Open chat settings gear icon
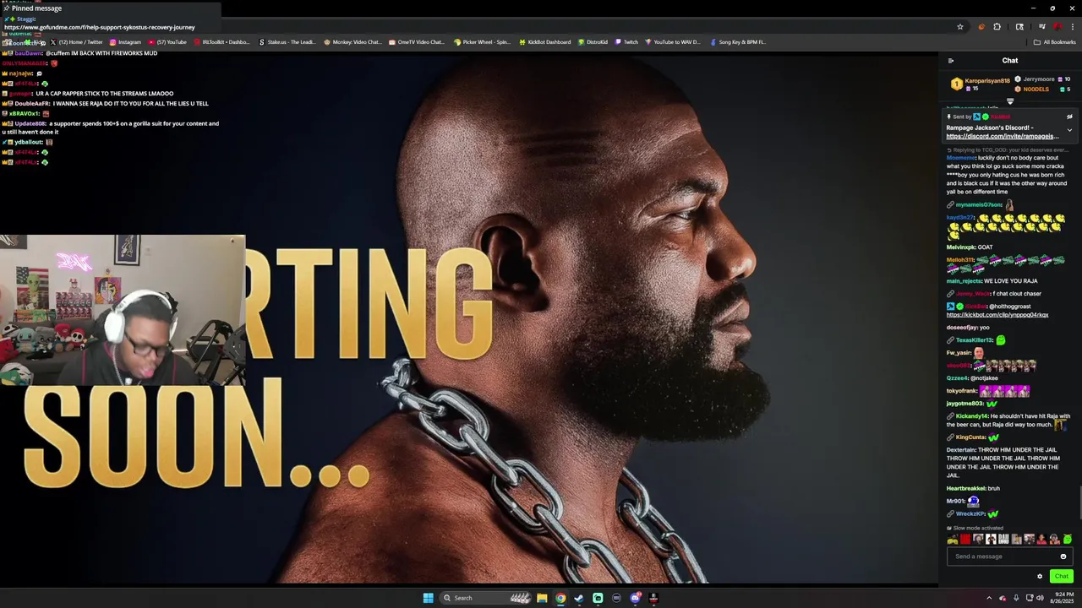1082x608 pixels. (x=1040, y=577)
